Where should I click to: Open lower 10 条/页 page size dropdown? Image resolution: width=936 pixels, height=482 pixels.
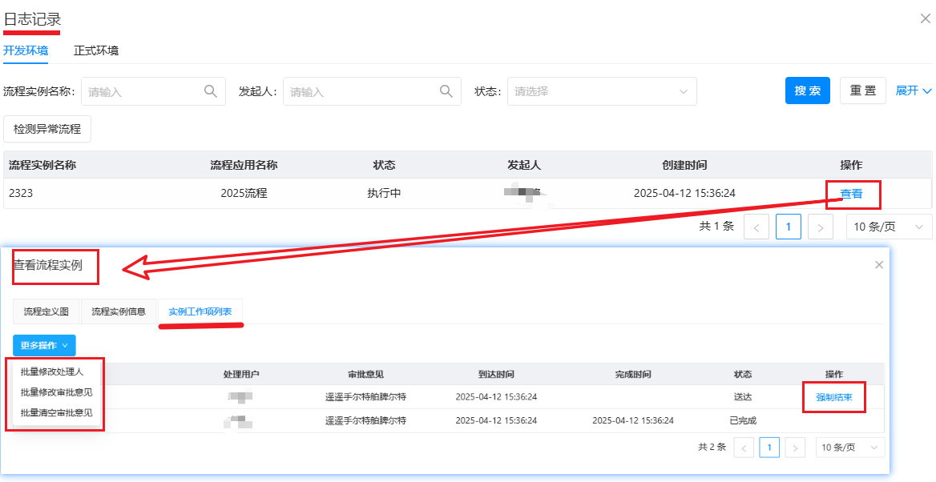(x=849, y=448)
